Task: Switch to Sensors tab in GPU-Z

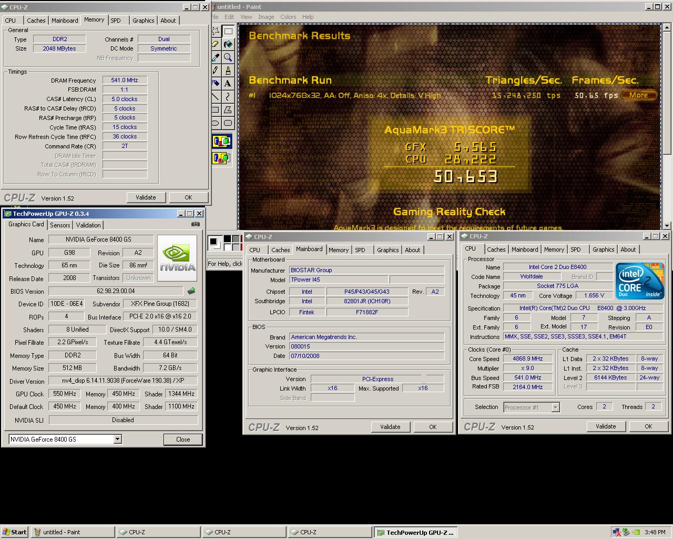Action: 60,225
